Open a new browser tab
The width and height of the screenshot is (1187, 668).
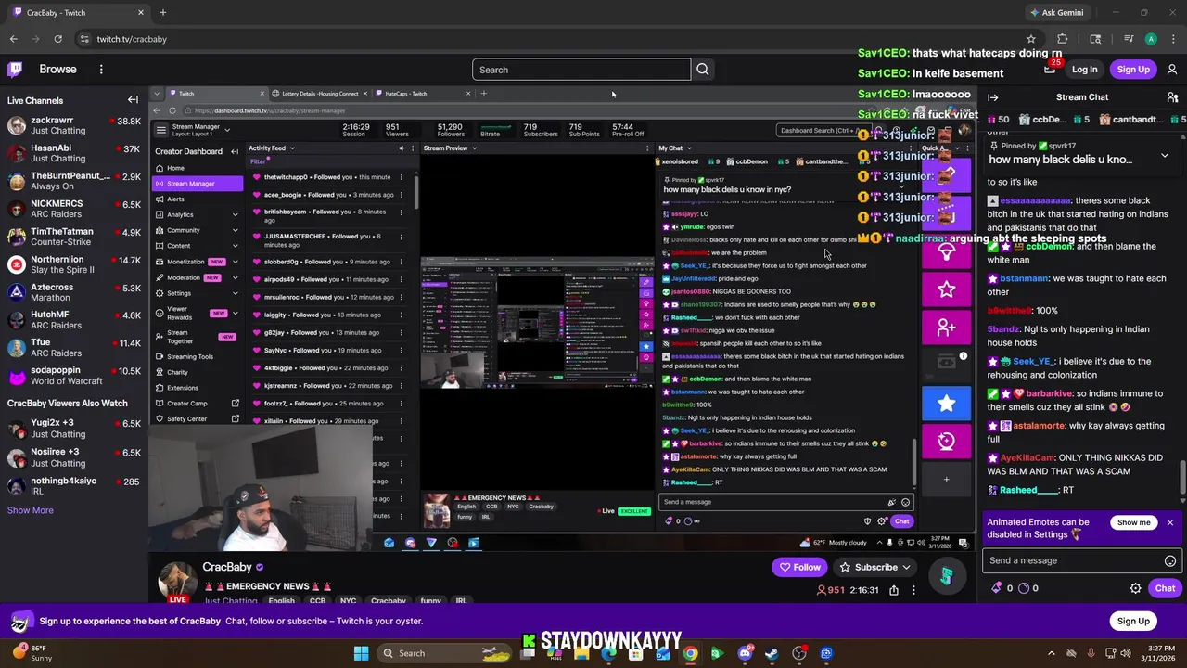click(x=162, y=13)
